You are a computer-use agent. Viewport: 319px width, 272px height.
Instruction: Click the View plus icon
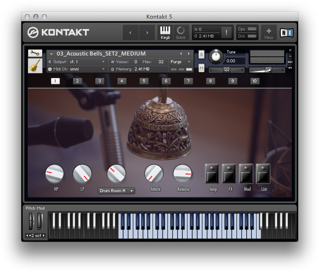(x=269, y=32)
